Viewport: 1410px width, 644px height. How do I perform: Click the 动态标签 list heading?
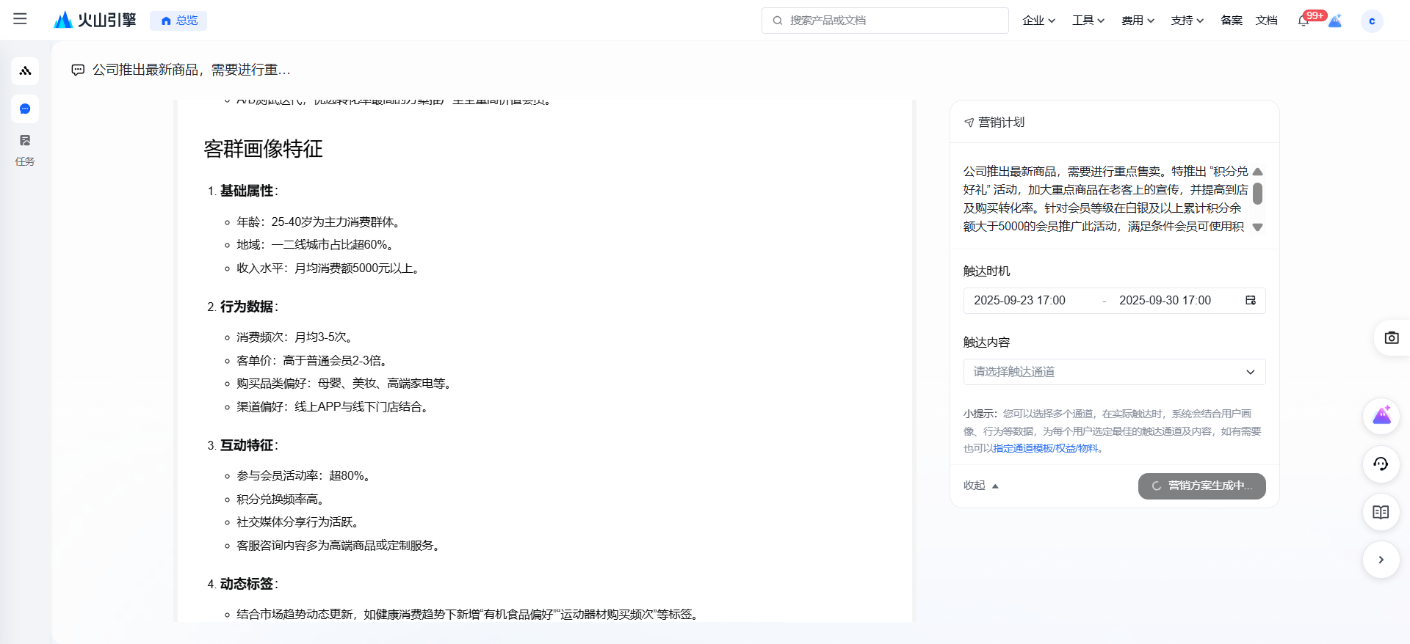coord(247,584)
